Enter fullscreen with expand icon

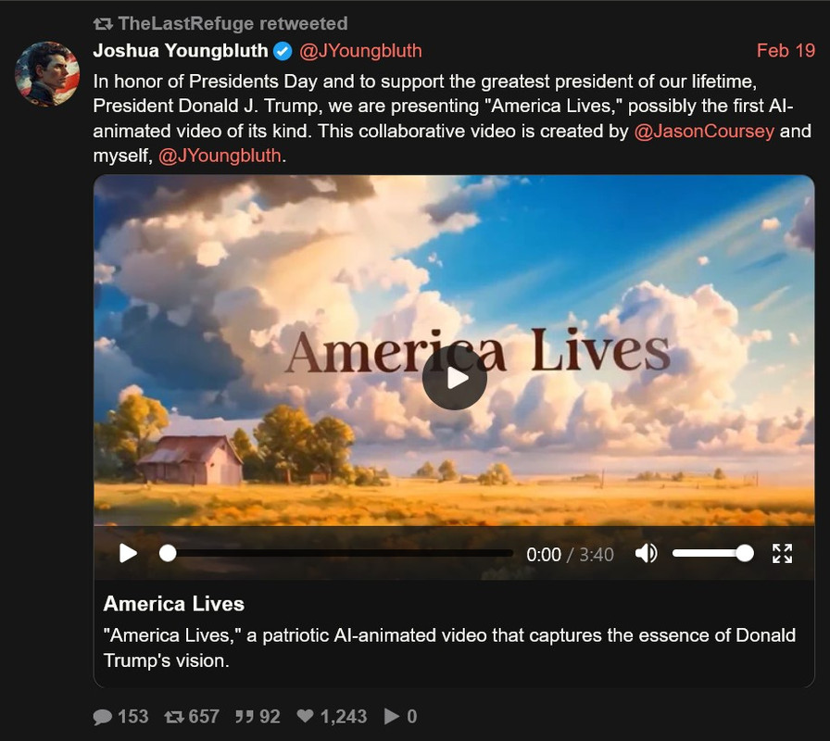coord(782,554)
